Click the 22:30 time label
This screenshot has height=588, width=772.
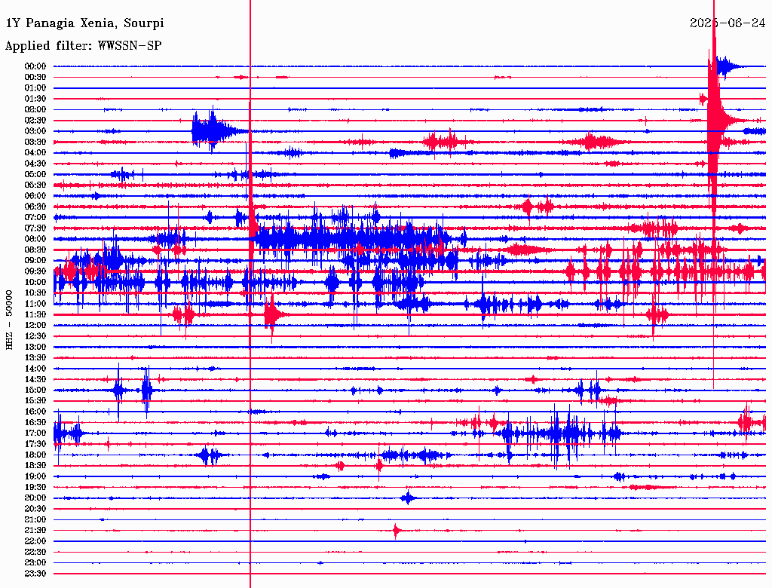pos(35,552)
